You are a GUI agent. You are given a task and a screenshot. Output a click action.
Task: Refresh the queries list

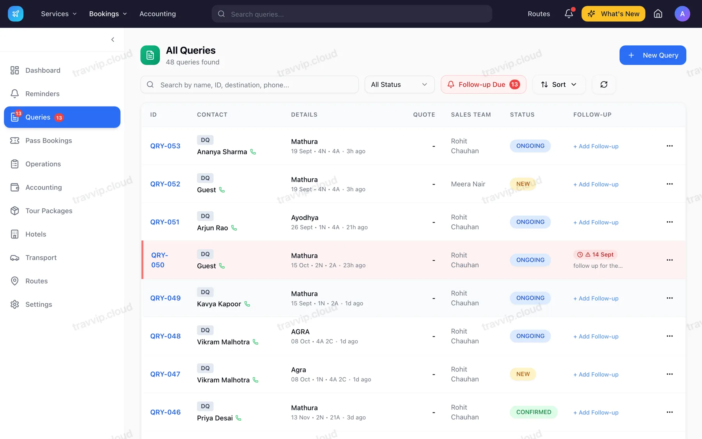click(x=604, y=84)
